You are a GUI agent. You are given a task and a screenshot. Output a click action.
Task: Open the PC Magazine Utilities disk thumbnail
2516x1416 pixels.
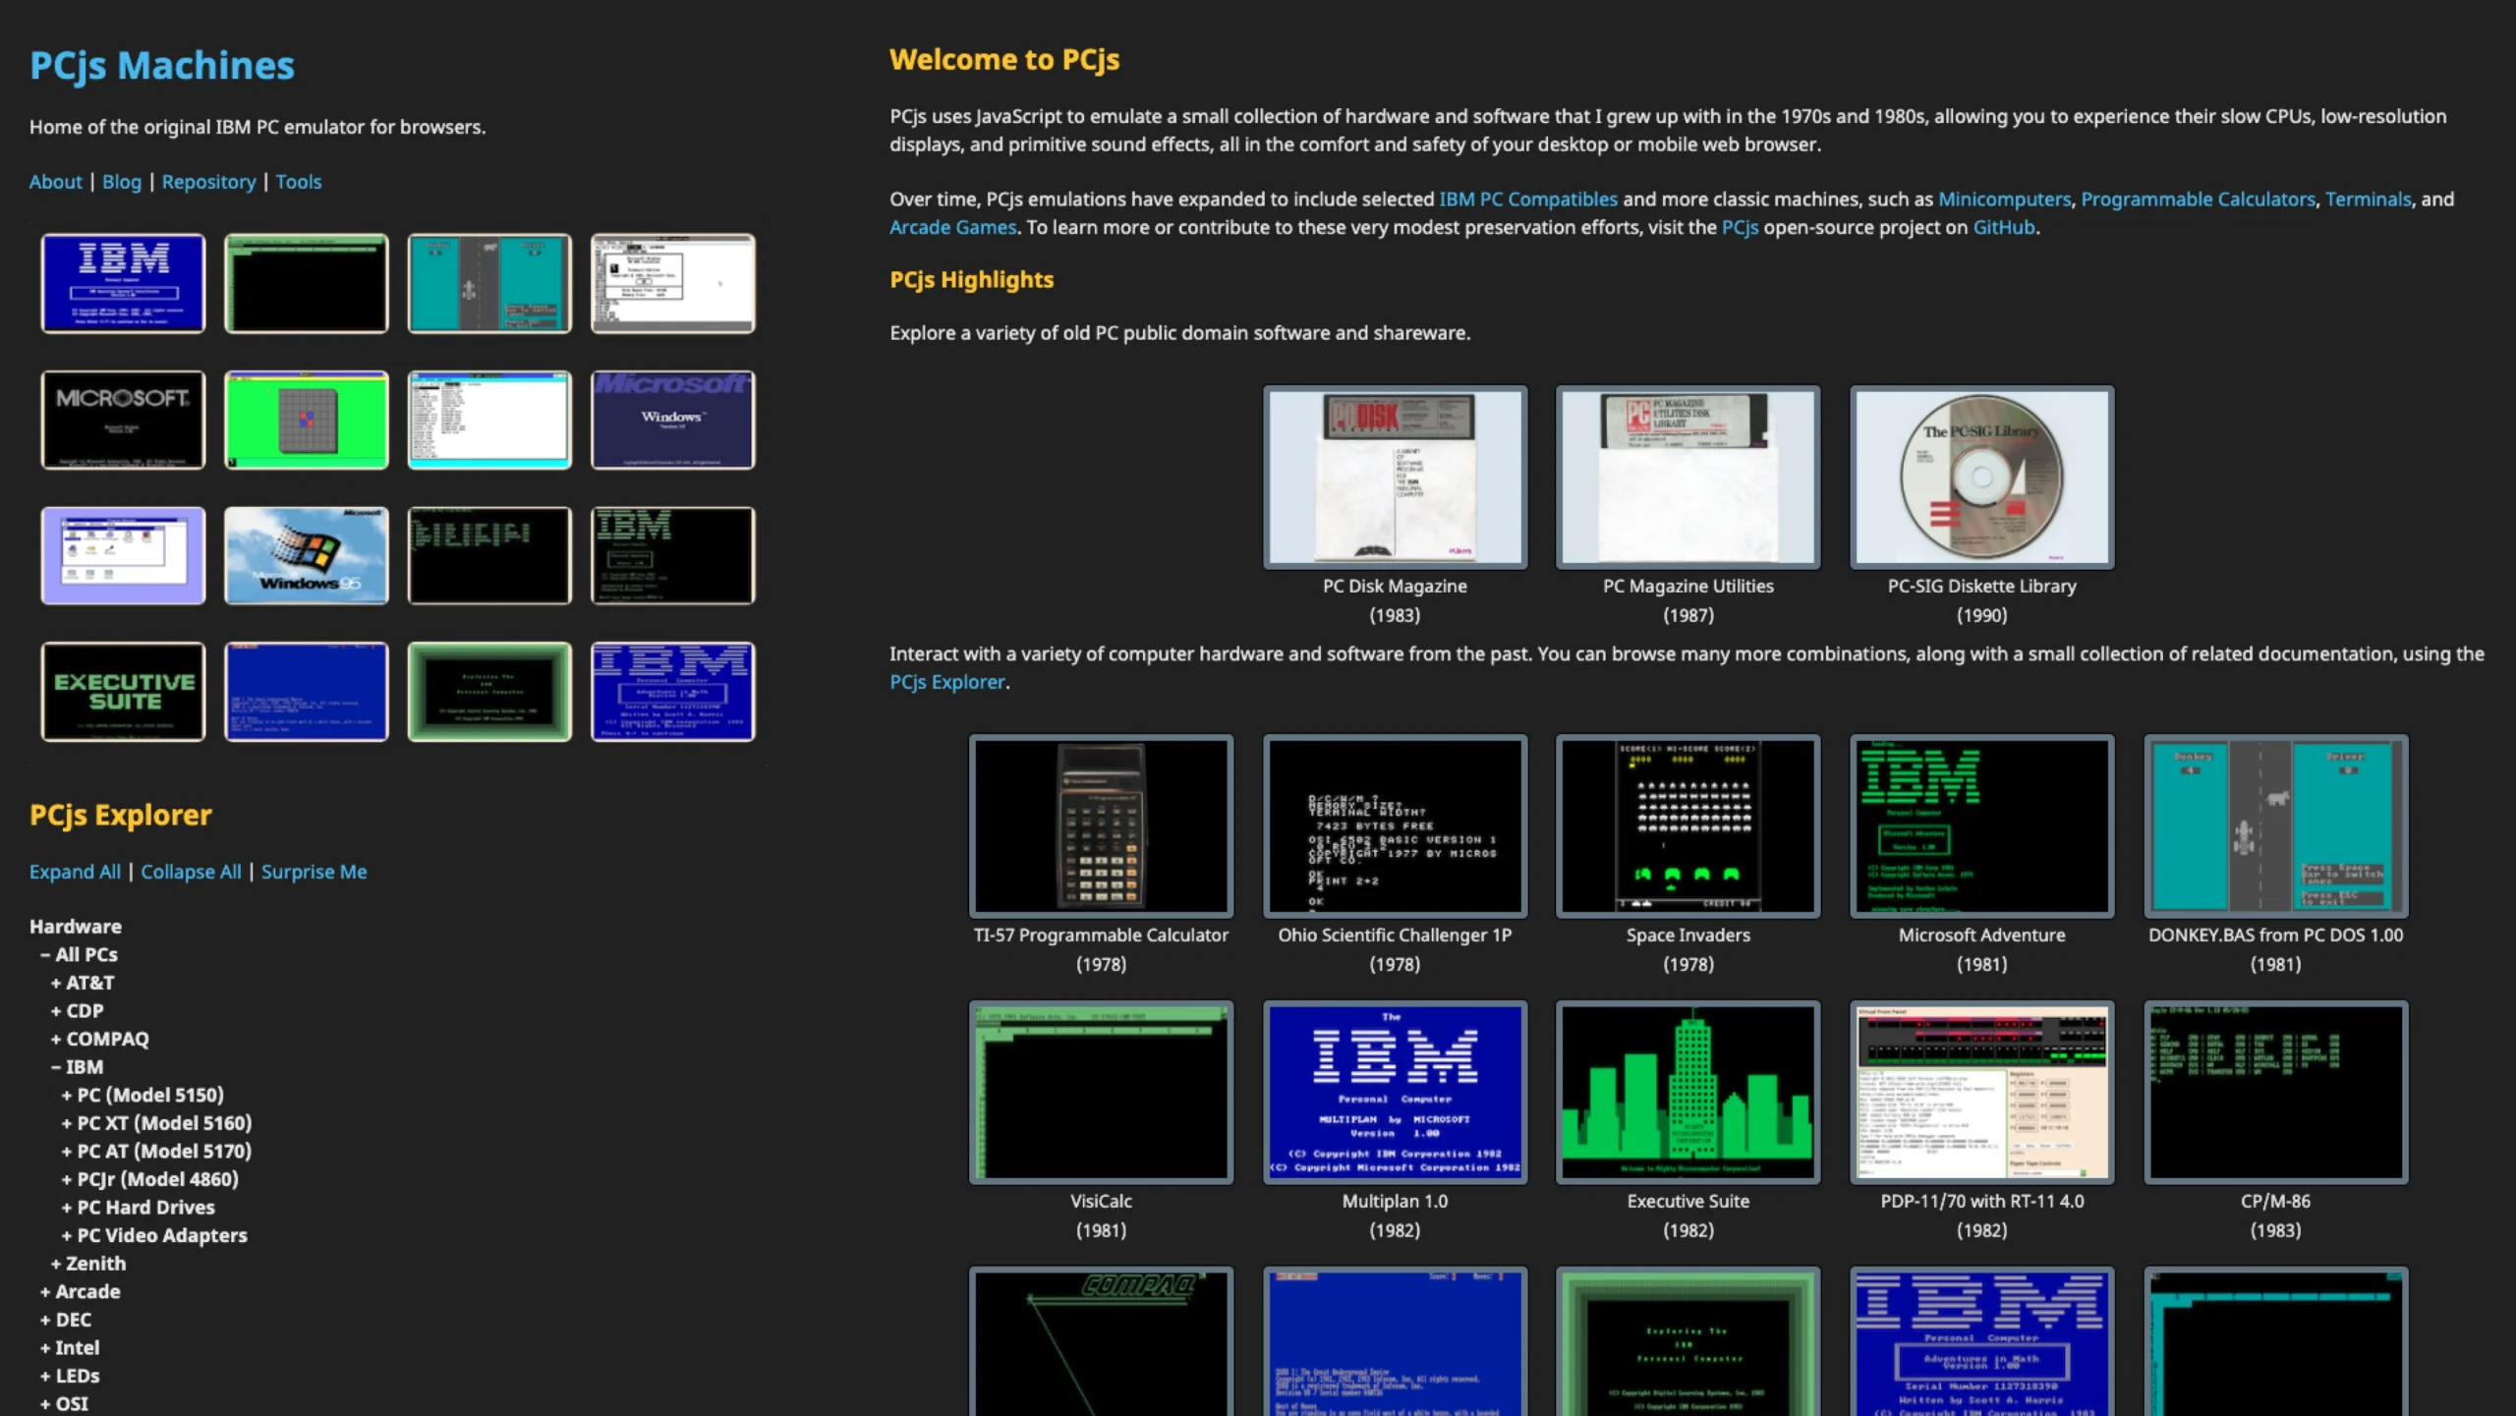(1687, 477)
